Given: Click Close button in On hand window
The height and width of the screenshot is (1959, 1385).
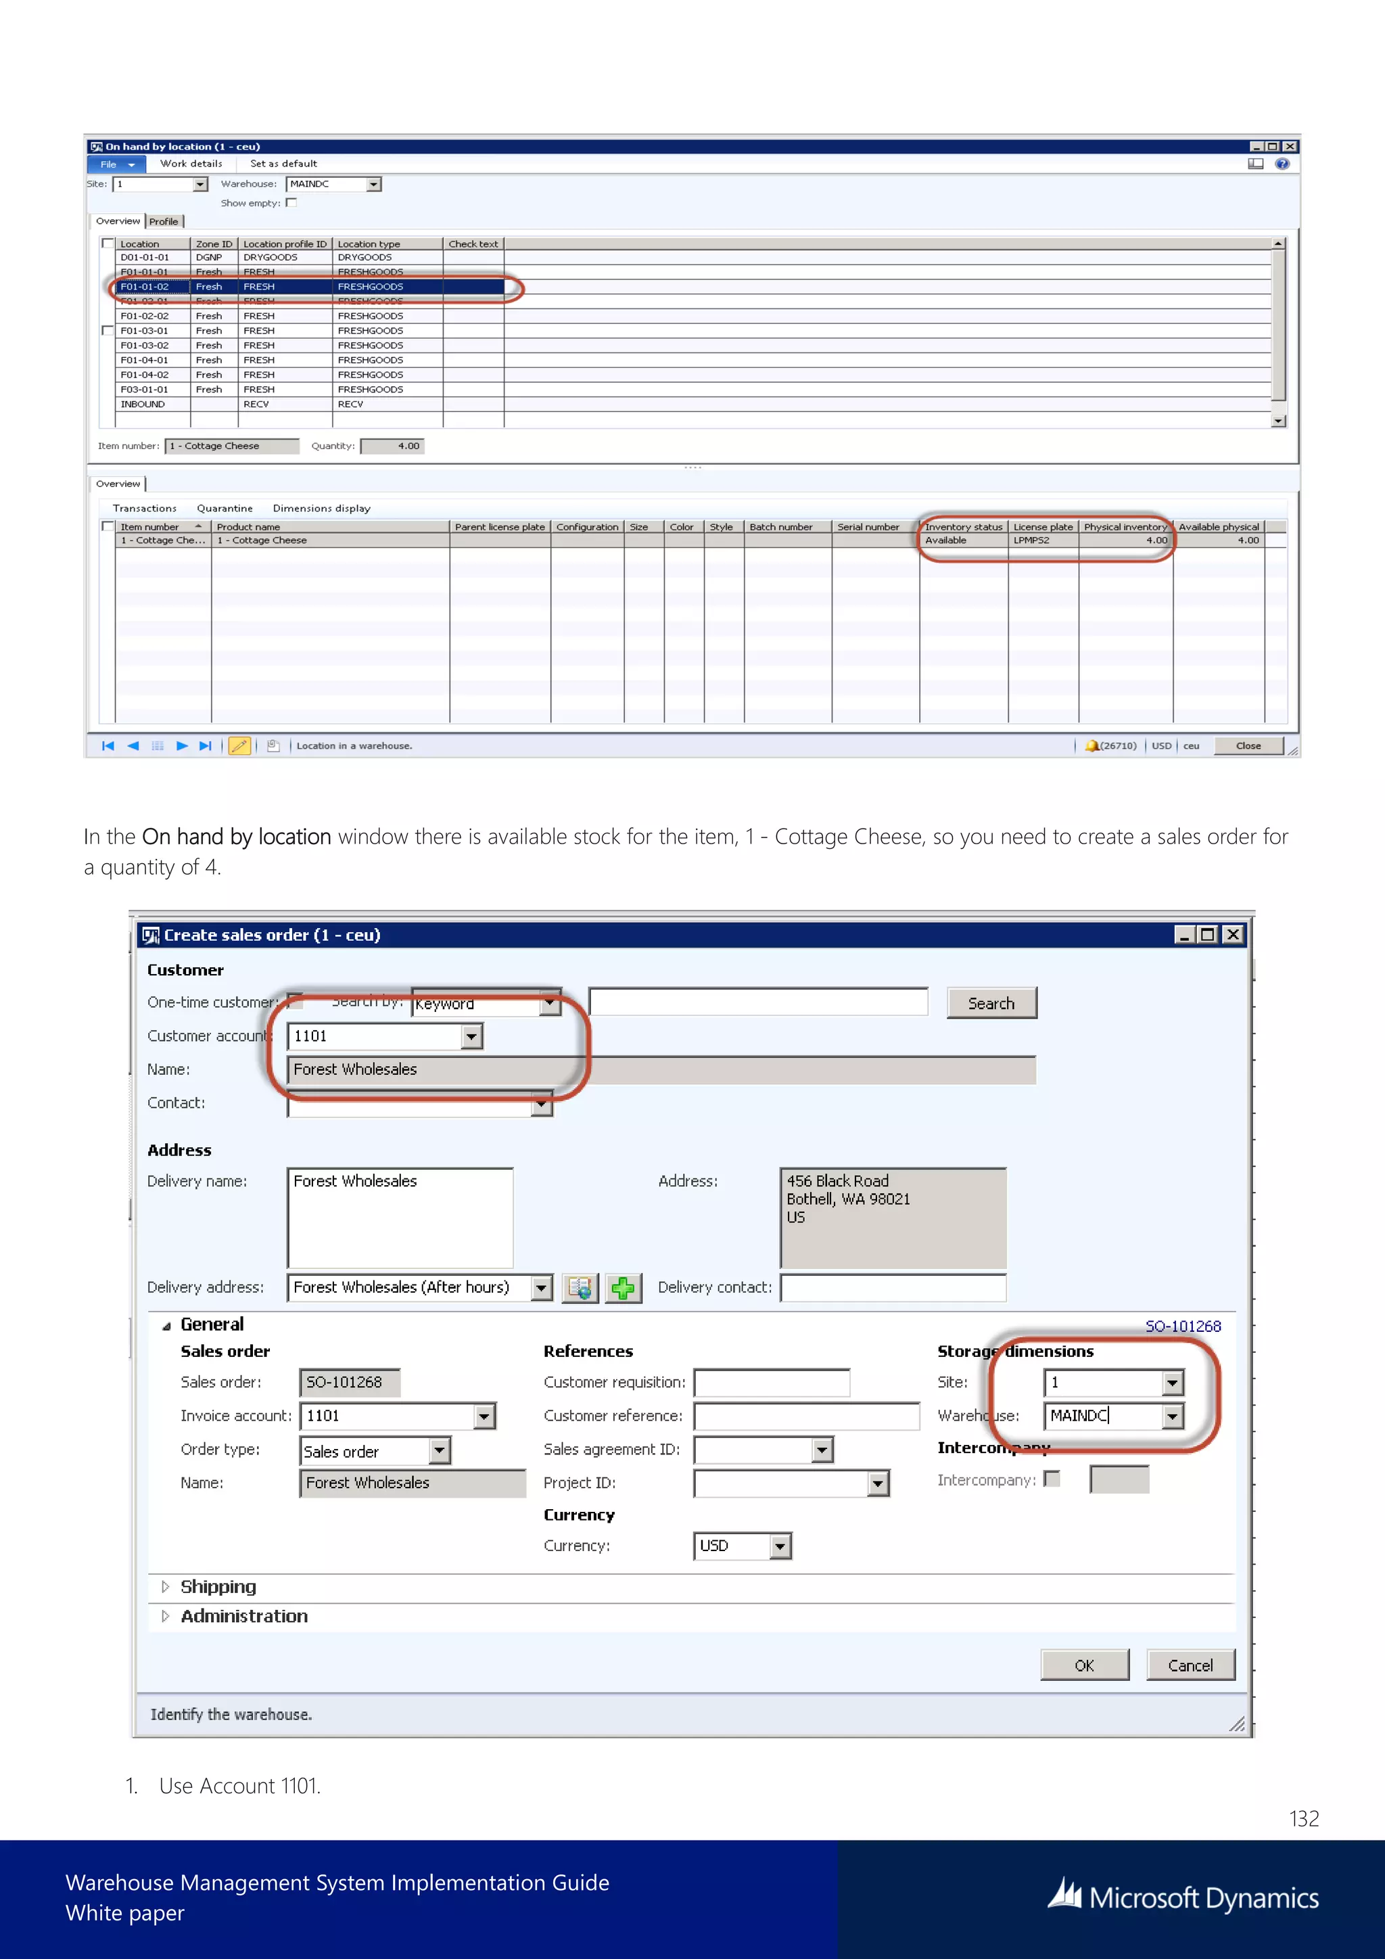Looking at the screenshot, I should [x=1248, y=745].
